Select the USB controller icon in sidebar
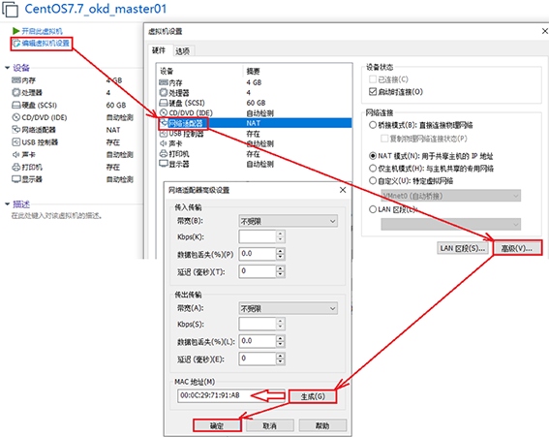Image resolution: width=549 pixels, height=437 pixels. (x=16, y=141)
